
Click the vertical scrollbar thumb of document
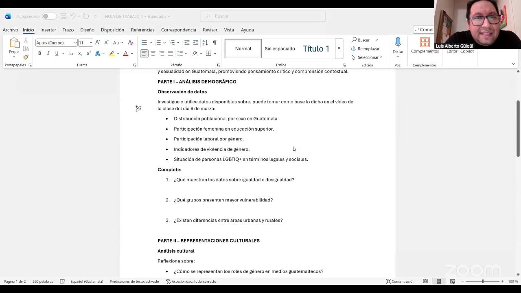point(518,128)
